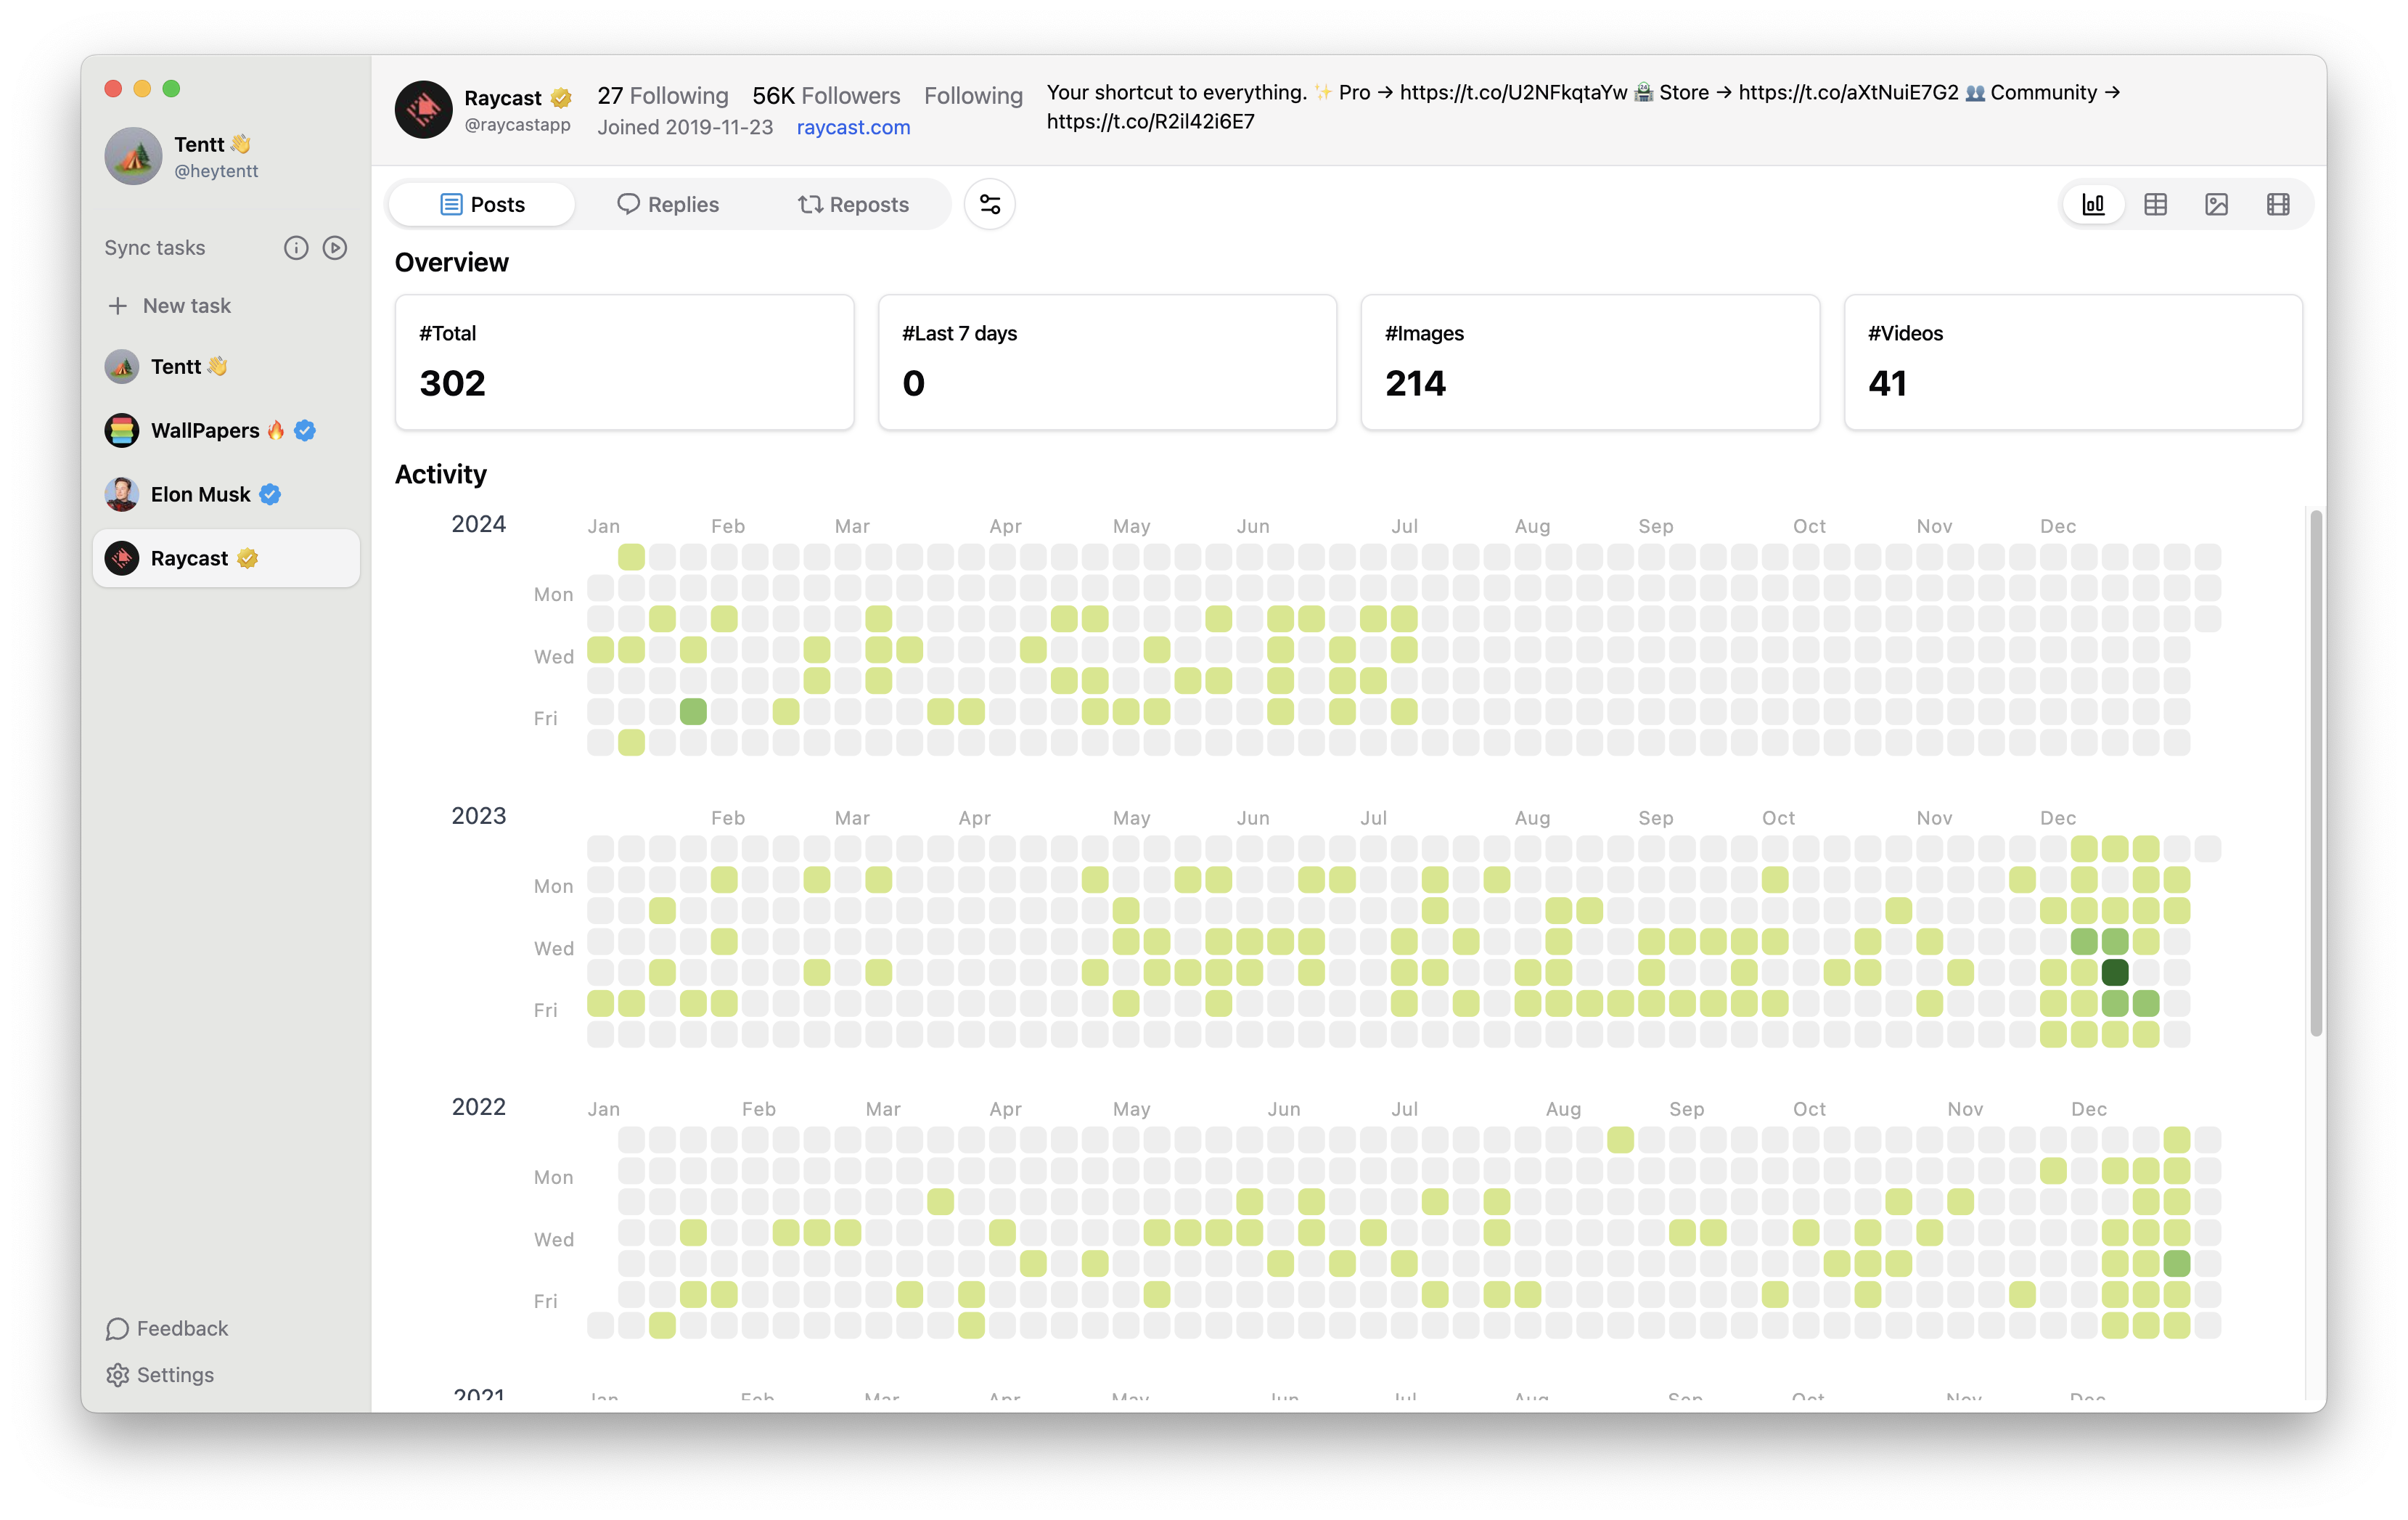Open the Reposts tab
The height and width of the screenshot is (1520, 2408).
(853, 204)
